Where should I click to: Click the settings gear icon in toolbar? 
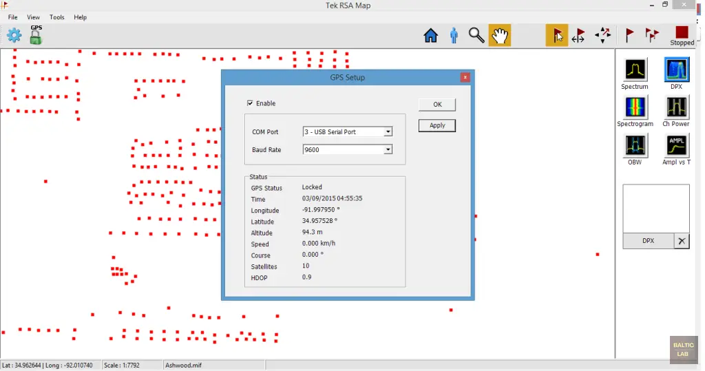coord(14,35)
